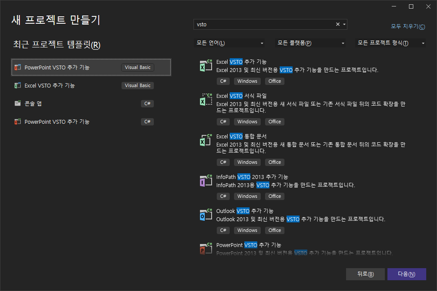Click the Excel VSTO 통합 문서 template icon
437x291 pixels.
206,140
